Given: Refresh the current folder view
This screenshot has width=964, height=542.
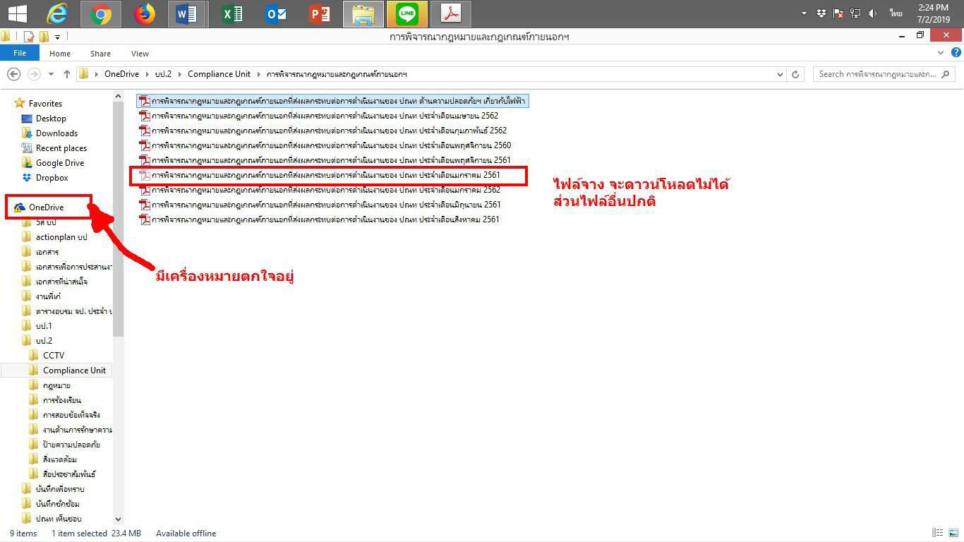Looking at the screenshot, I should 796,74.
